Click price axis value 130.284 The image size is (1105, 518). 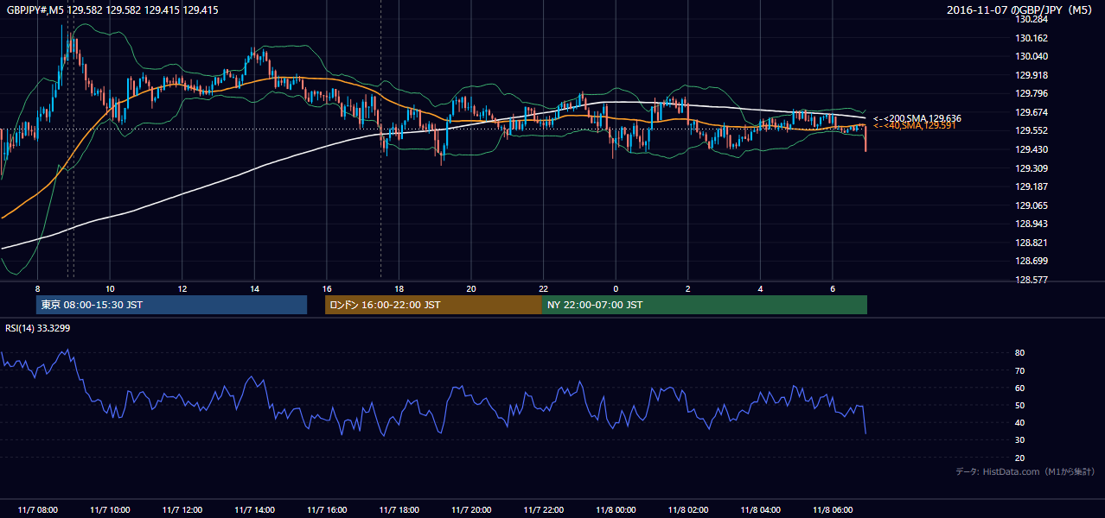point(1032,19)
